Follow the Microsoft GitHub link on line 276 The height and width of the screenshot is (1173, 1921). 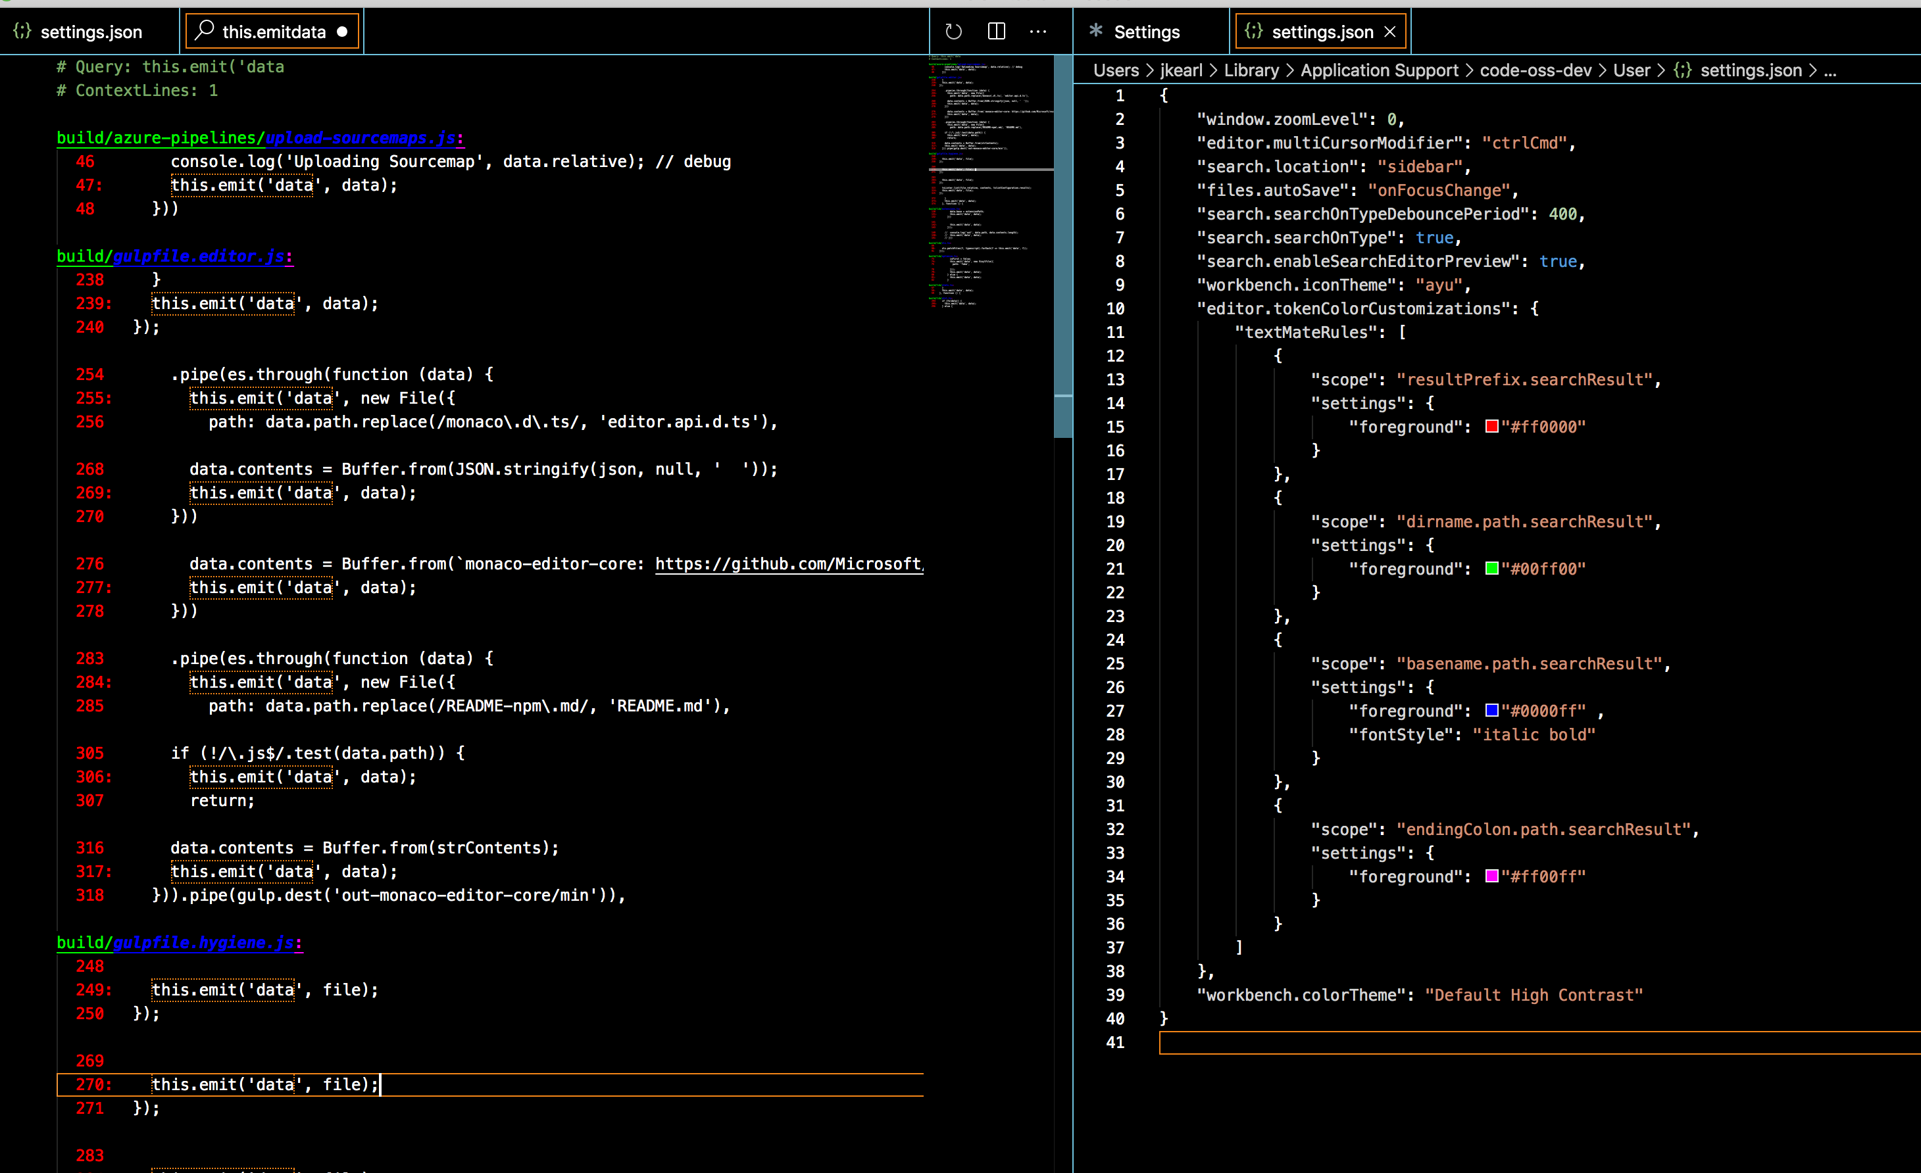tap(787, 563)
